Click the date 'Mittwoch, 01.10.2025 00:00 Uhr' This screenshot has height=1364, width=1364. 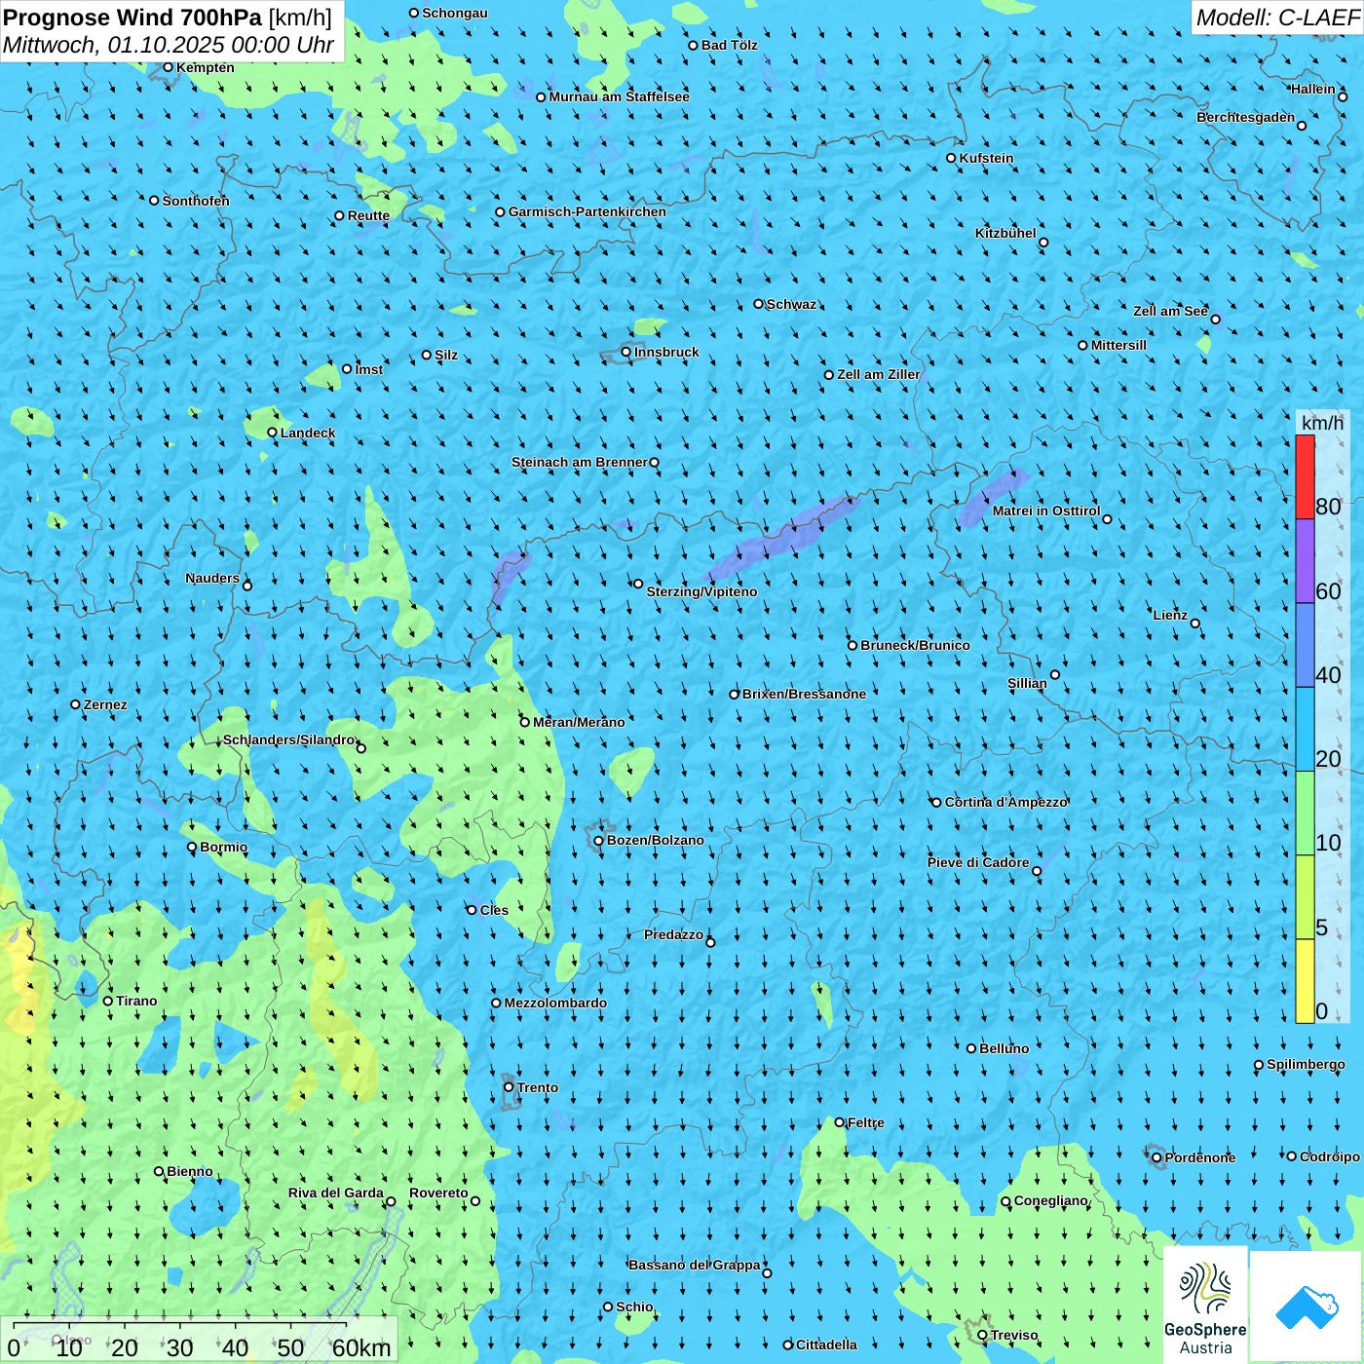coord(169,45)
